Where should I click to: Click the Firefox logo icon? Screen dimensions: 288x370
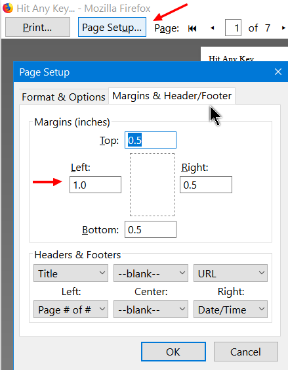coord(8,7)
